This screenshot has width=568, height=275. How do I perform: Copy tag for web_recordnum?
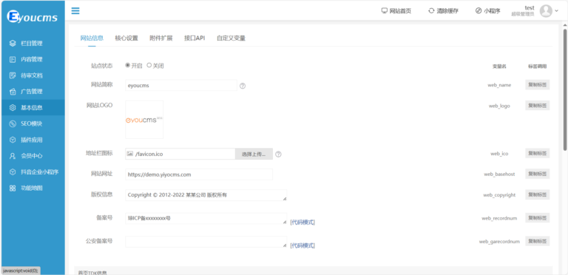click(x=538, y=218)
